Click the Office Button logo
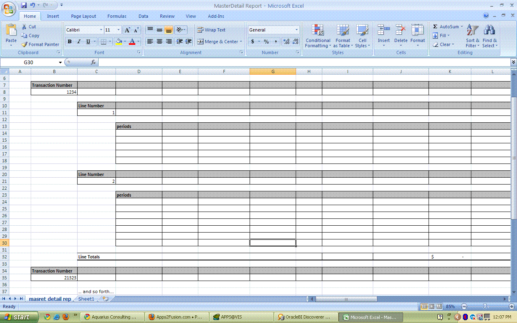The image size is (517, 323). click(9, 9)
